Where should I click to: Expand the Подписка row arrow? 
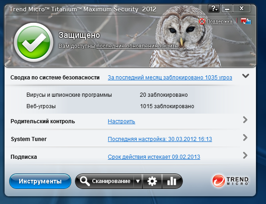click(245, 155)
